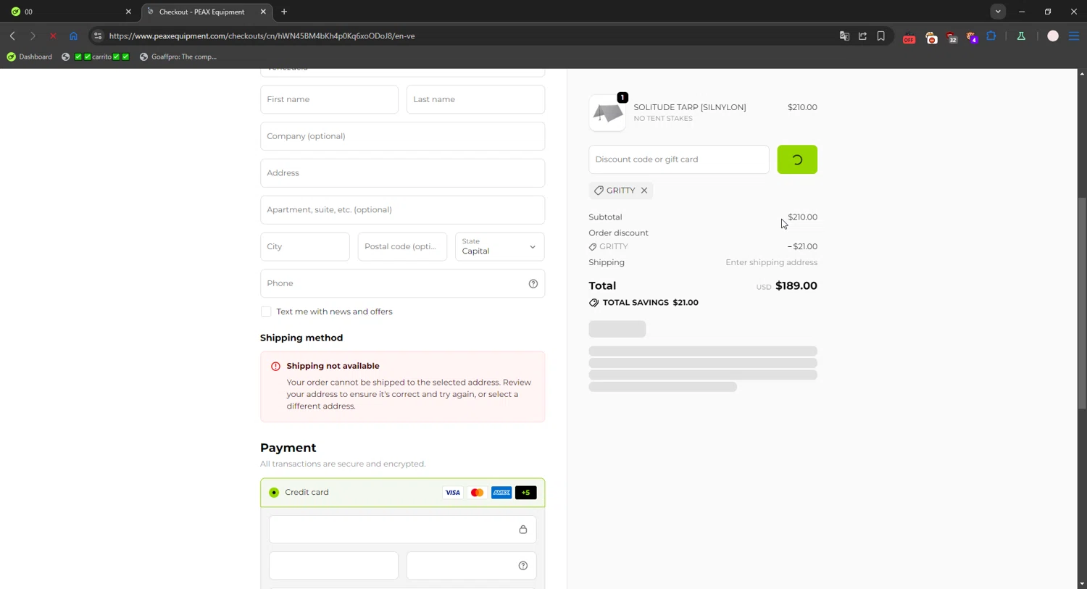
Task: Focus the City field
Action: pos(304,246)
